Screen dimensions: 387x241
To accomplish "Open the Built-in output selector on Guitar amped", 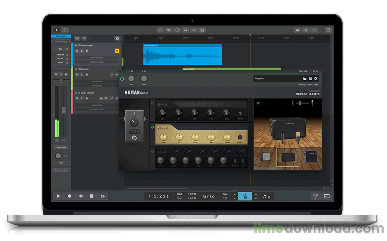I will [x=97, y=61].
